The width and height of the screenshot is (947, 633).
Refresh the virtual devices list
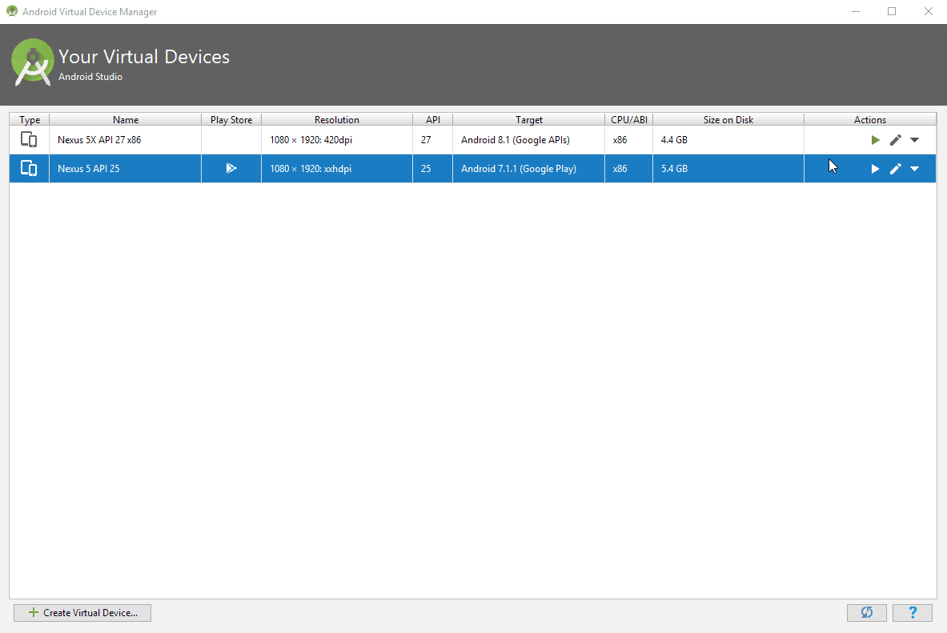(x=866, y=612)
